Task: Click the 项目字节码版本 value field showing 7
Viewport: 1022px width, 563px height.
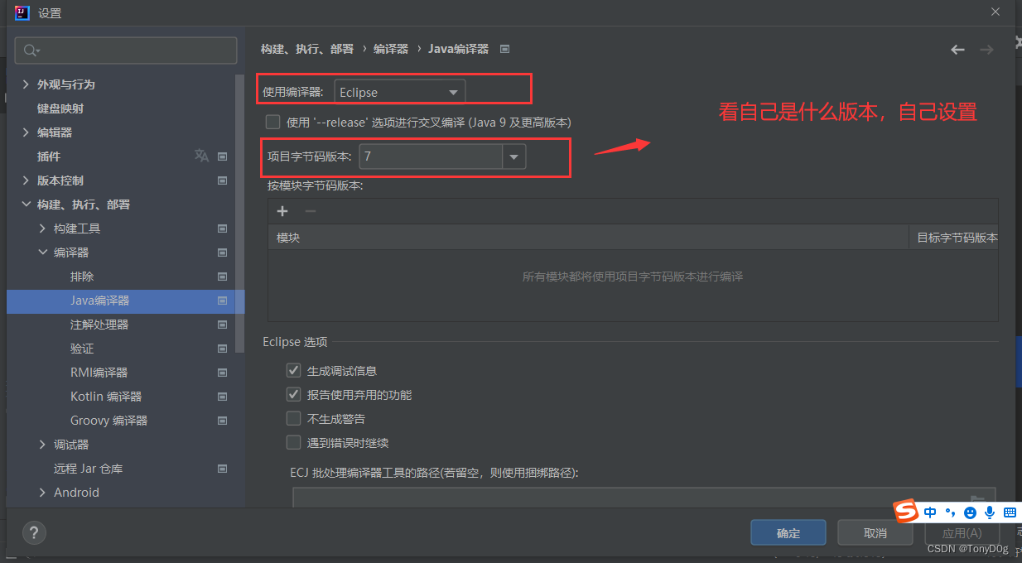Action: [x=431, y=156]
